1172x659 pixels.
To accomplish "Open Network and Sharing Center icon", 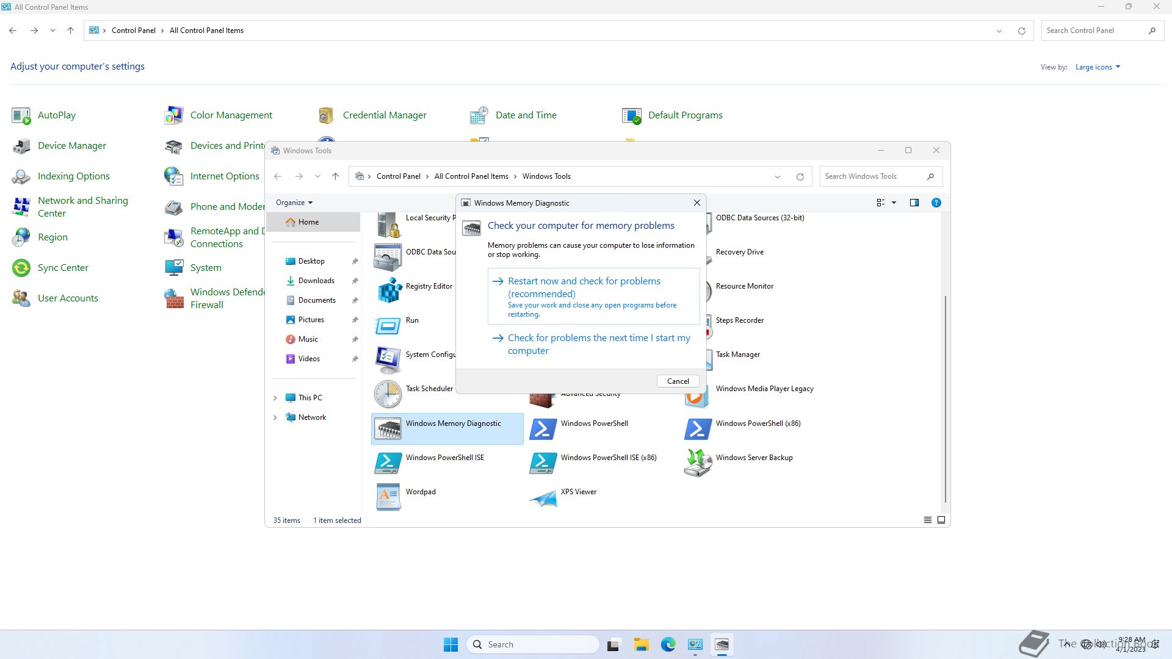I will [21, 207].
